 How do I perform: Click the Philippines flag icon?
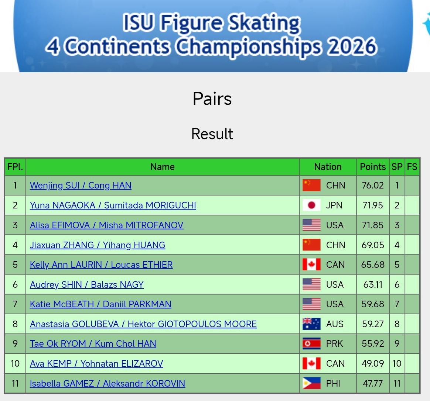(311, 383)
